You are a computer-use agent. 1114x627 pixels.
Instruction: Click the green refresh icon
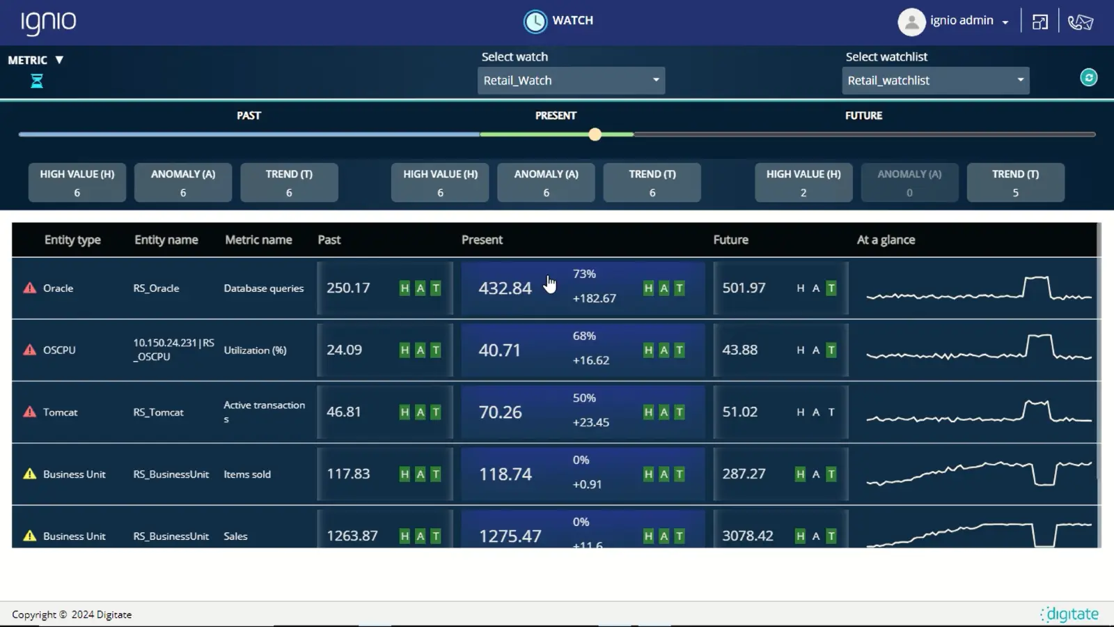click(x=1088, y=77)
